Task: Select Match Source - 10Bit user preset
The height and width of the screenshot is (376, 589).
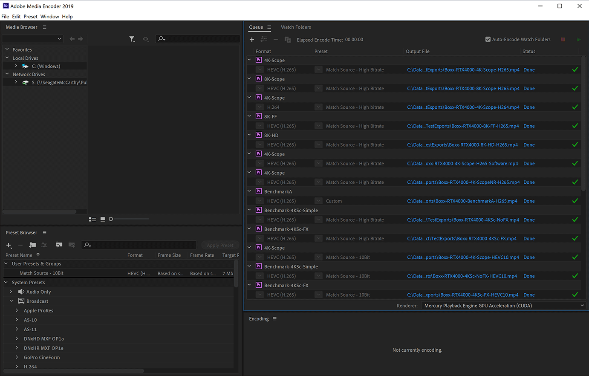Action: [41, 273]
